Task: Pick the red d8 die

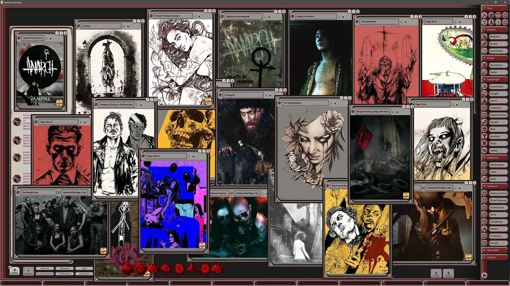Action: point(166,269)
